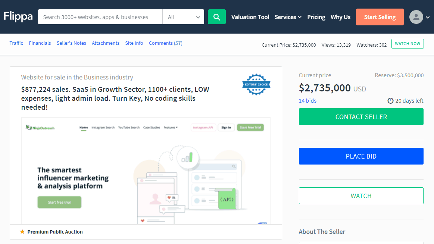Go to Why Us
Screen dimensions: 434x244
pyautogui.click(x=340, y=17)
